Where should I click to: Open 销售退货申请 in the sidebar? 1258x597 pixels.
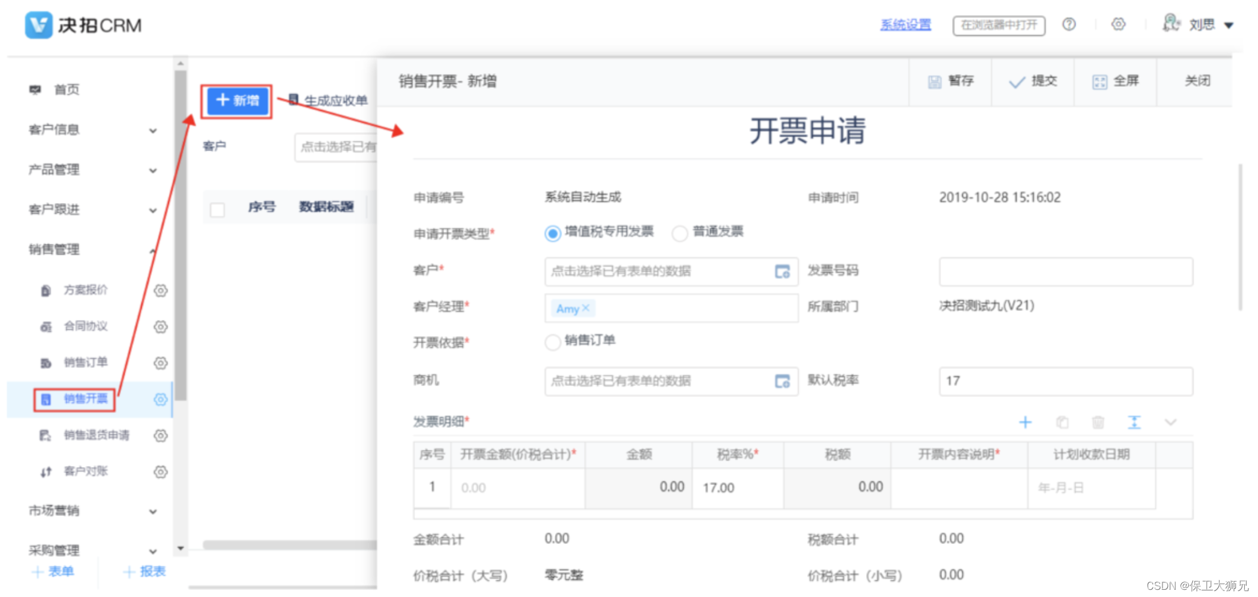(97, 436)
